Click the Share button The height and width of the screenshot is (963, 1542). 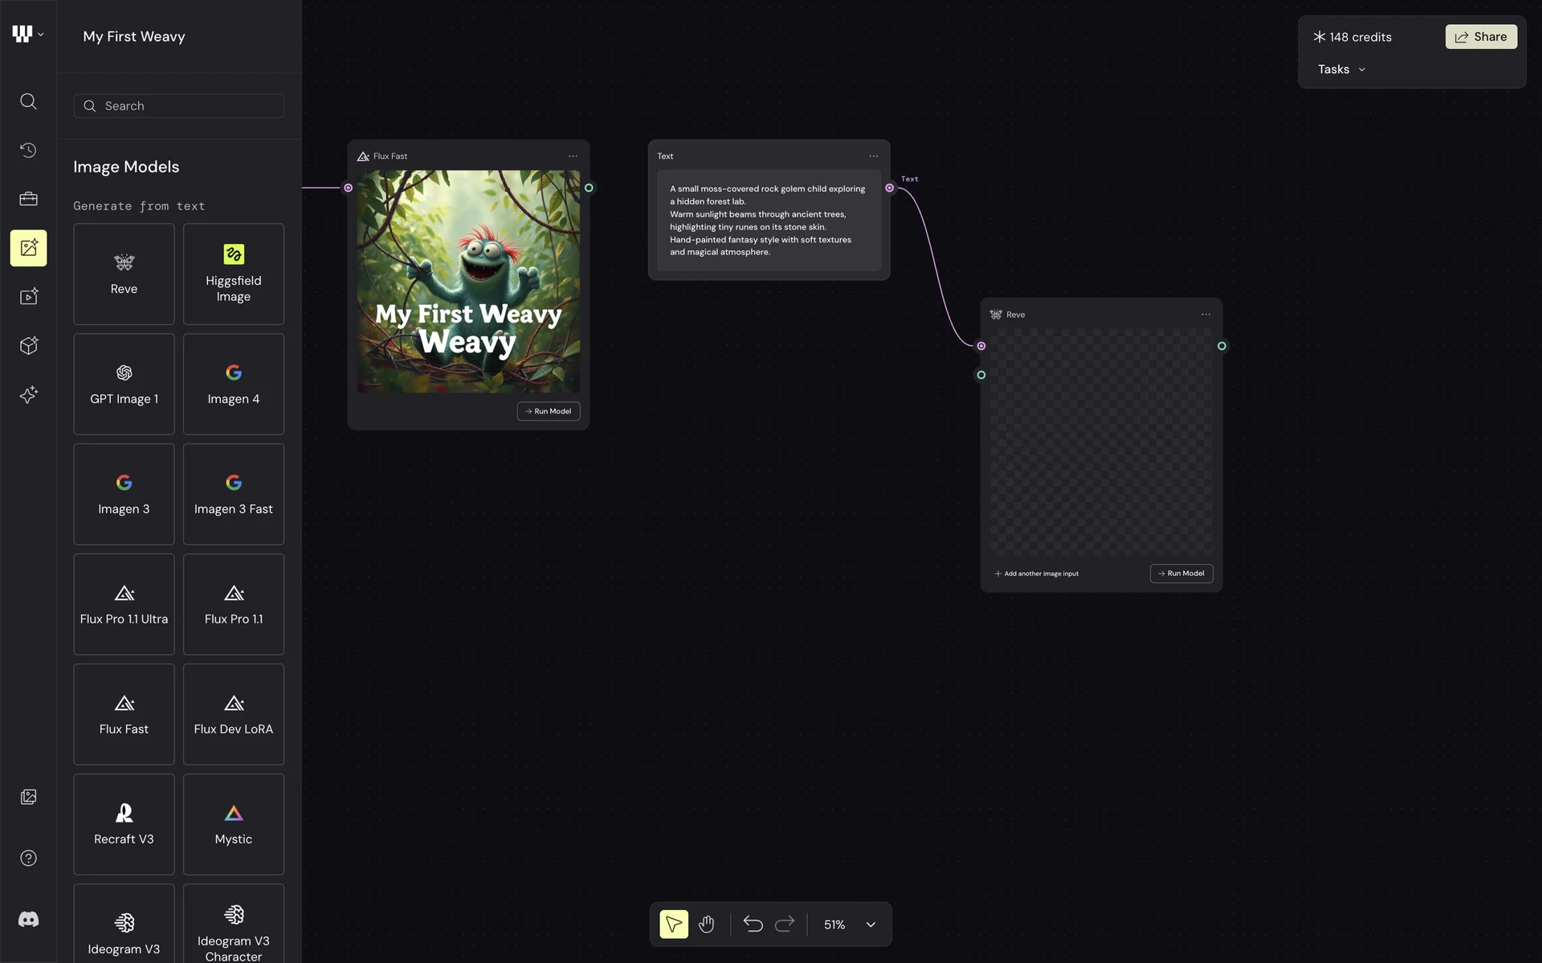pos(1481,37)
